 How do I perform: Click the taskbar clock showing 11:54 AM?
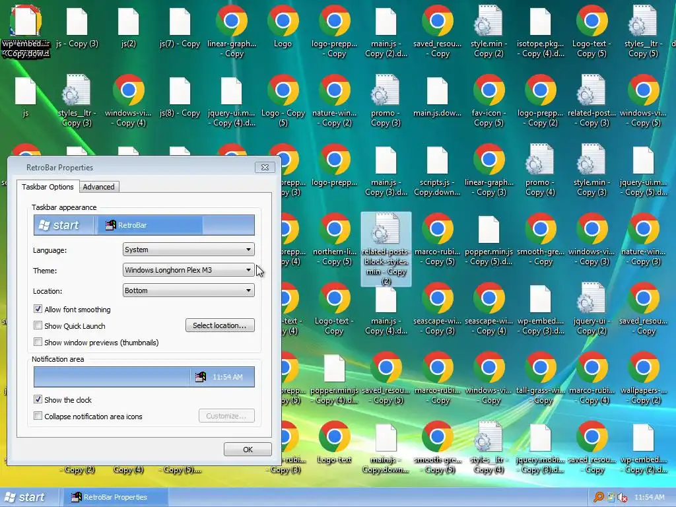tap(650, 497)
